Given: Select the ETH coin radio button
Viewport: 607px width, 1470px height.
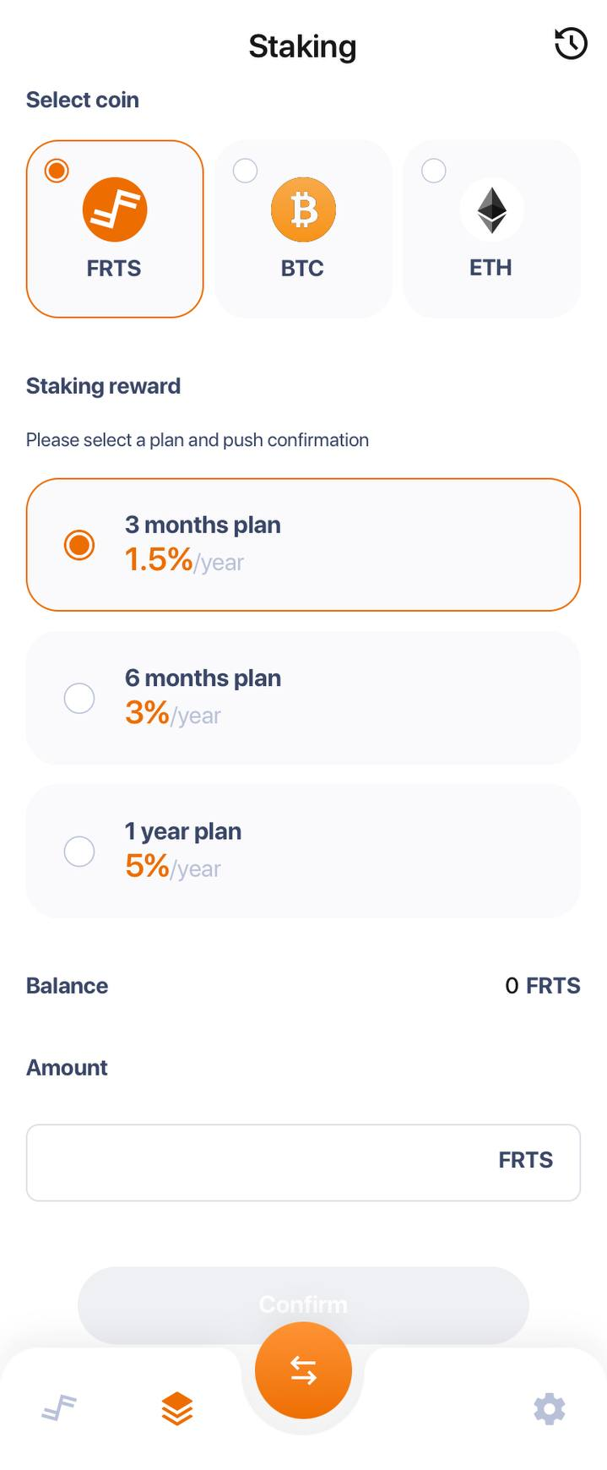Looking at the screenshot, I should (433, 171).
